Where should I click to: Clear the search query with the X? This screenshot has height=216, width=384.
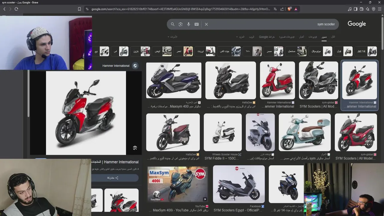[206, 24]
